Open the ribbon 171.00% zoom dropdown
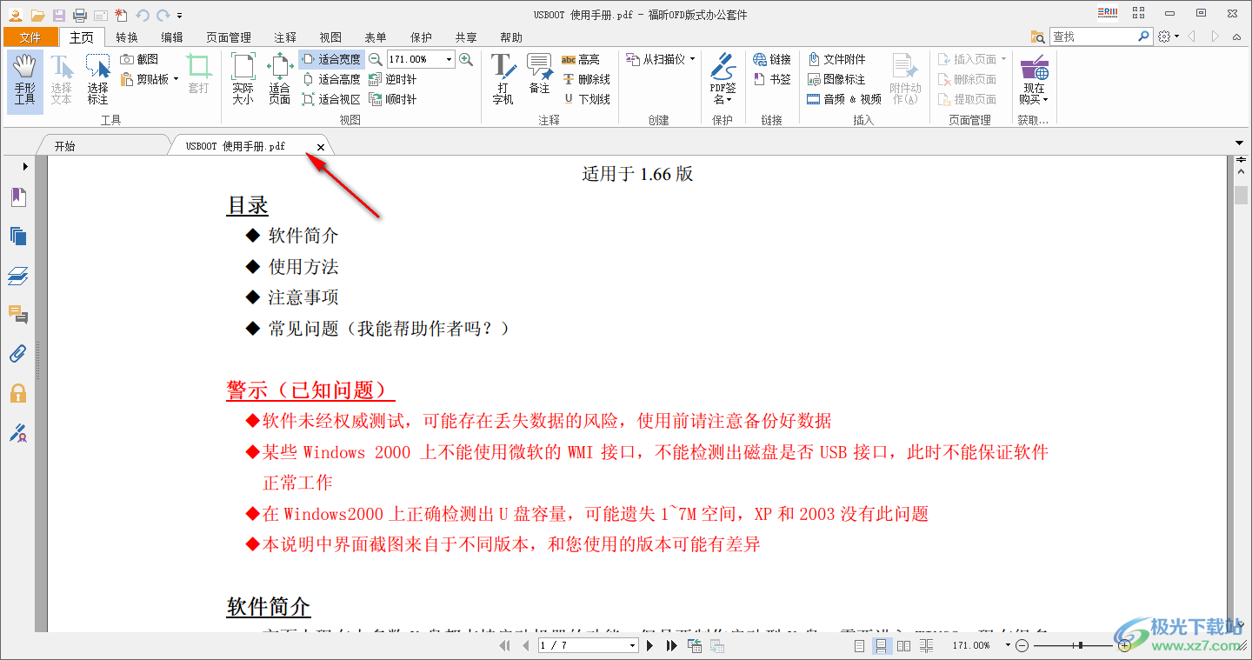1252x660 pixels. click(450, 59)
